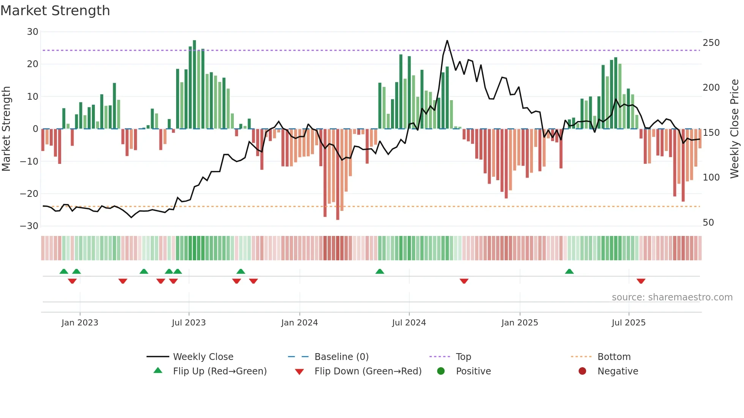This screenshot has height=418, width=744.
Task: Select the Flip Up marker between Jan and Jul 2025
Action: click(x=569, y=271)
